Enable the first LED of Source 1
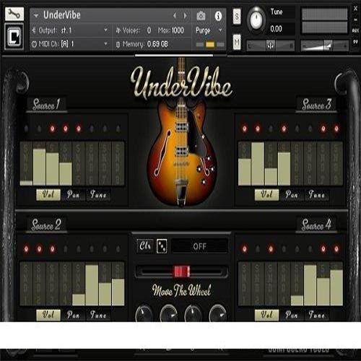Image resolution: width=361 pixels, height=361 pixels. (26, 129)
